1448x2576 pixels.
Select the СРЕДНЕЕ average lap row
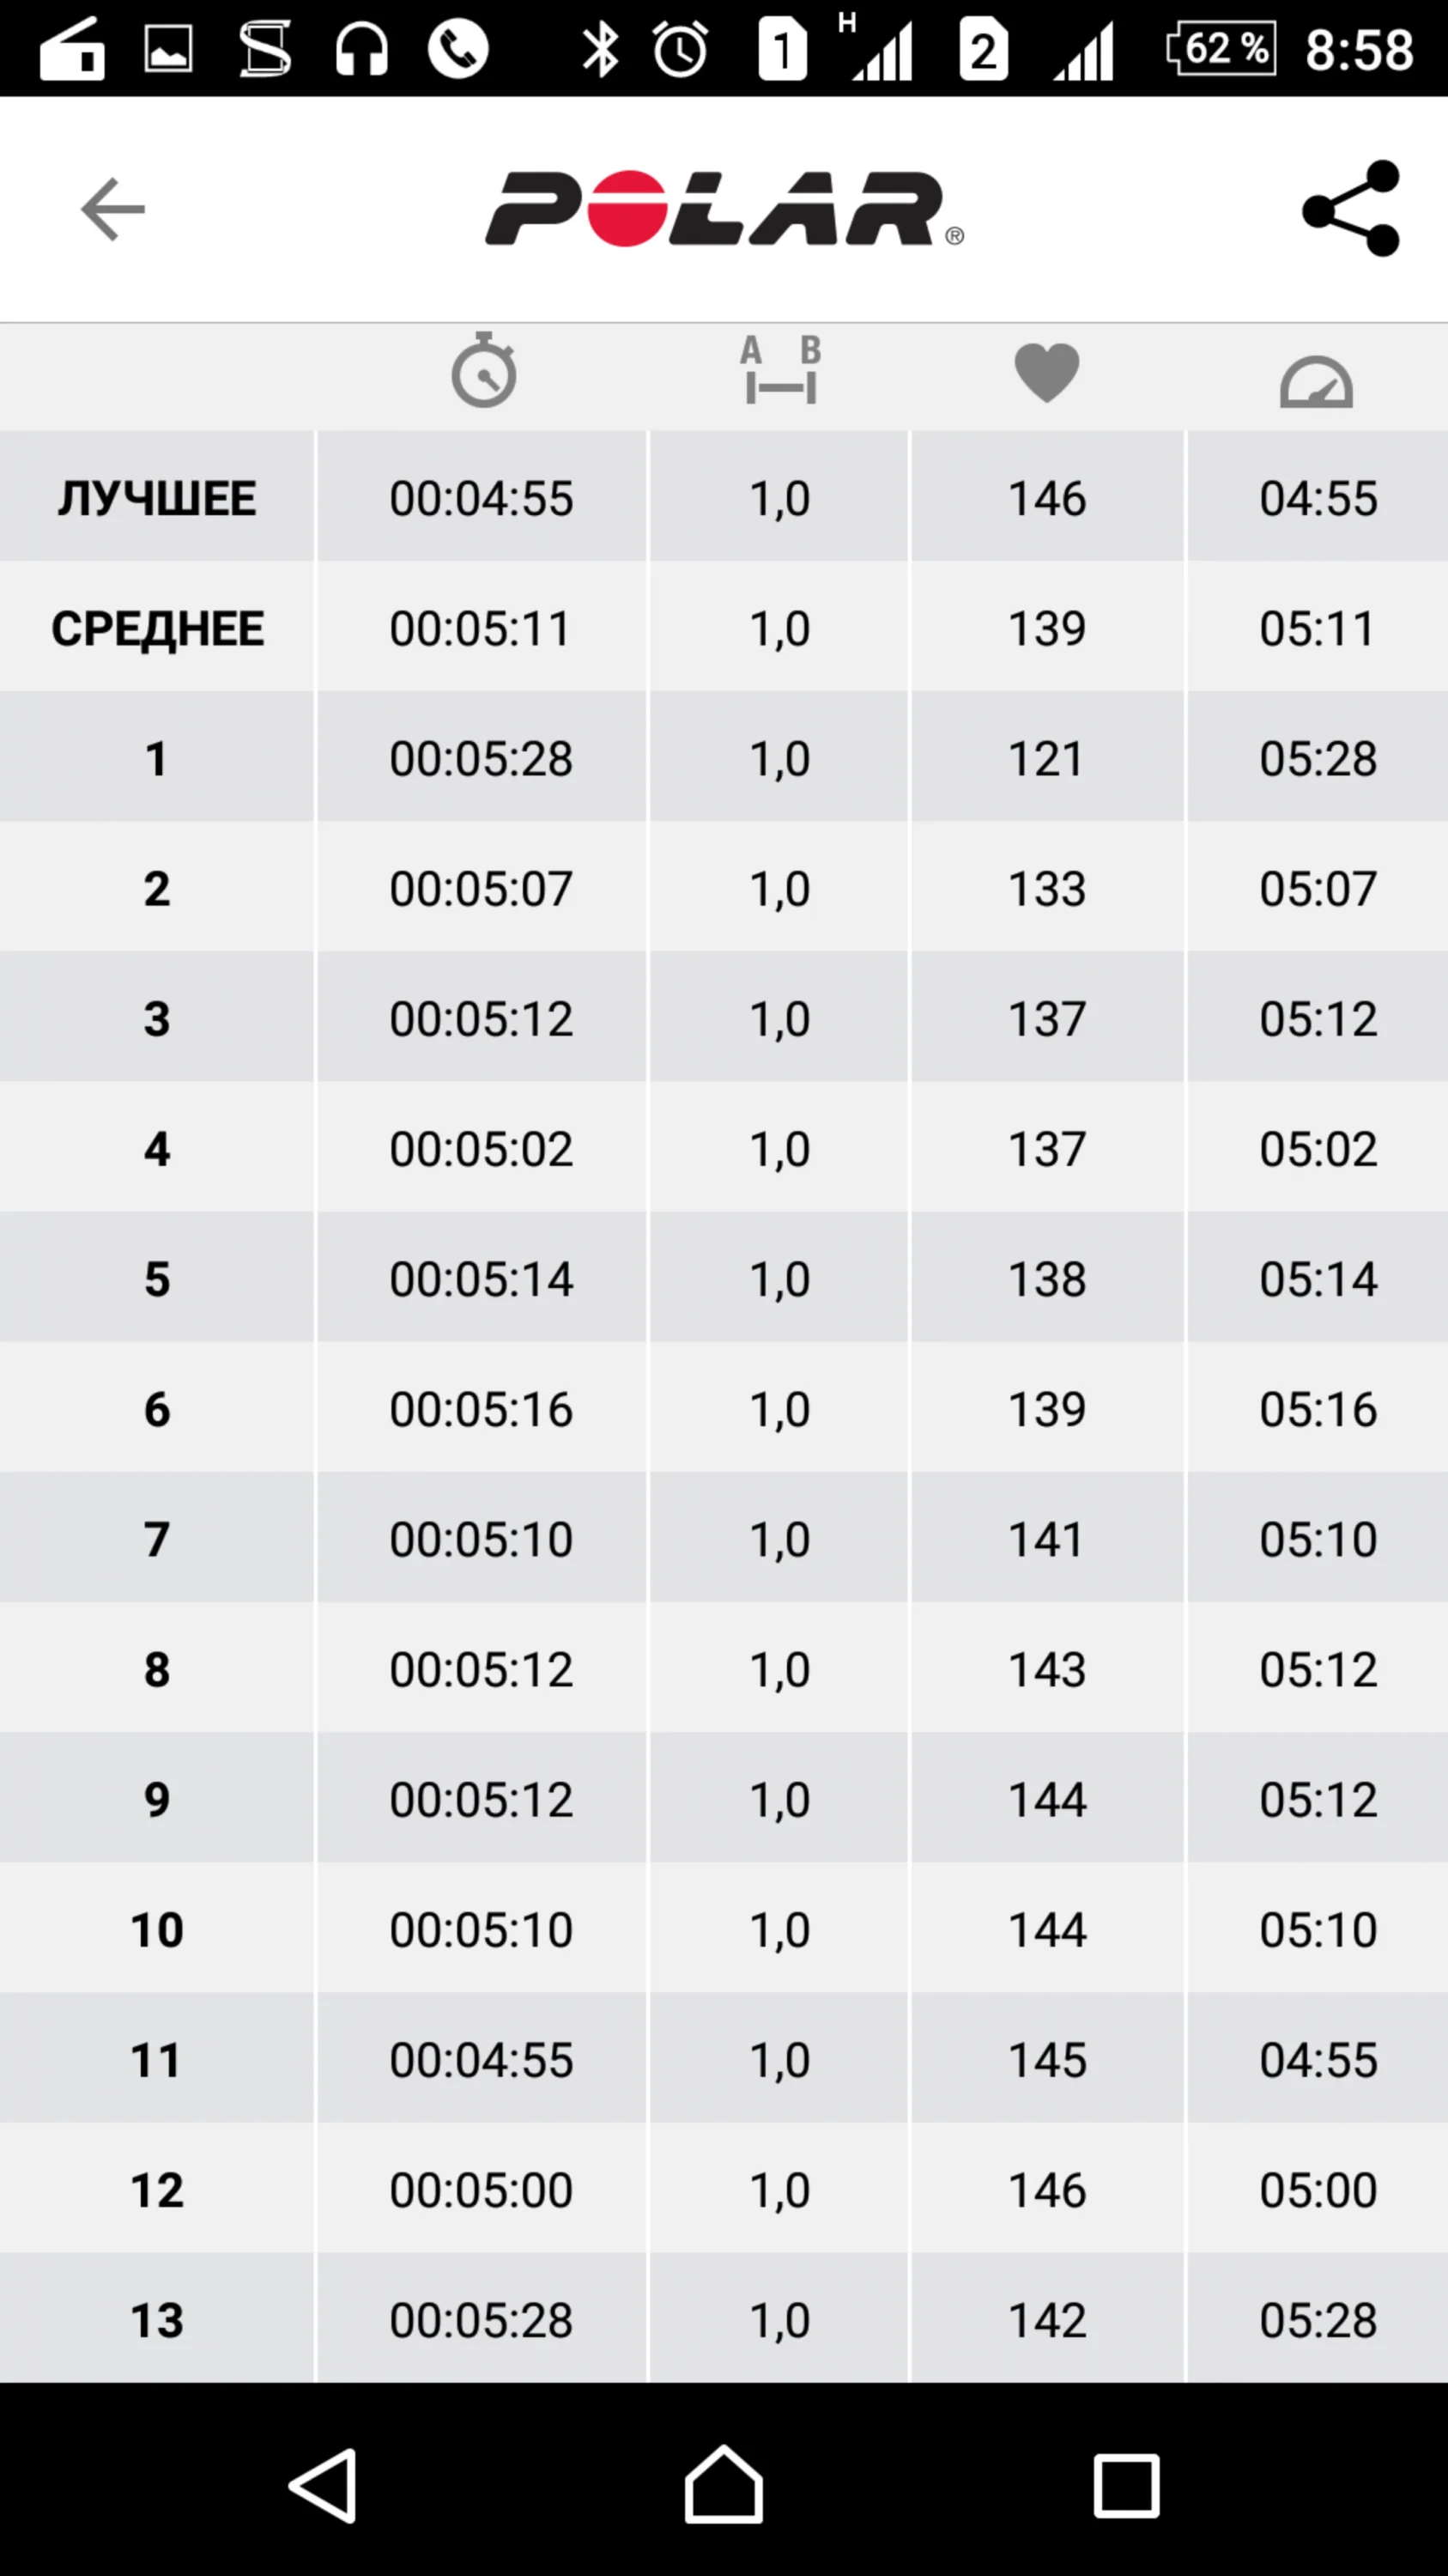pyautogui.click(x=157, y=628)
